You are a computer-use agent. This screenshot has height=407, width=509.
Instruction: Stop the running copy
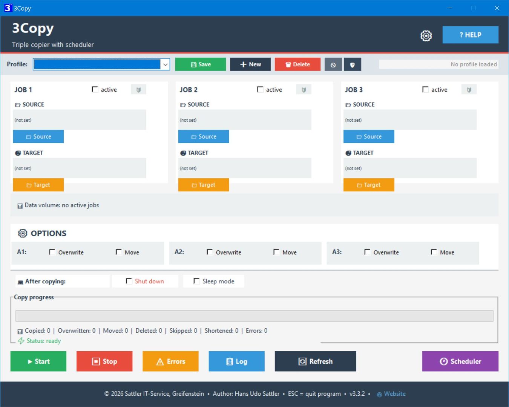pos(104,361)
